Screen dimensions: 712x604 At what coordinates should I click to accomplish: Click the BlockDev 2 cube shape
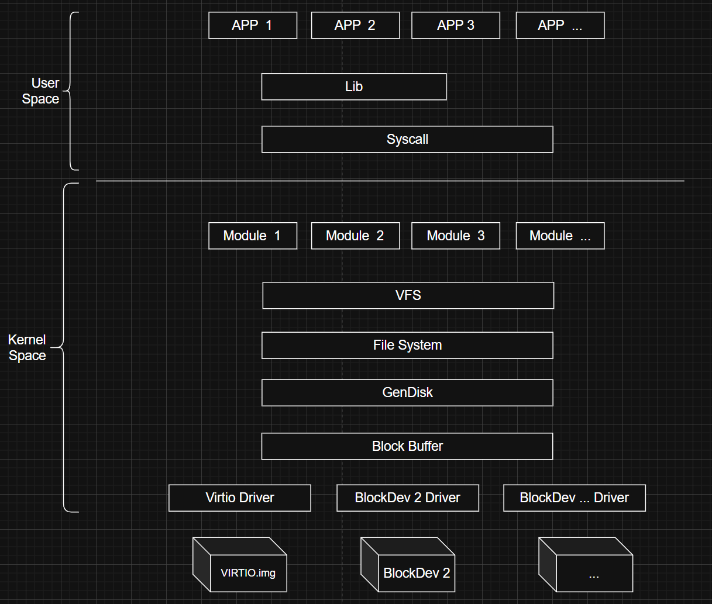pyautogui.click(x=408, y=565)
